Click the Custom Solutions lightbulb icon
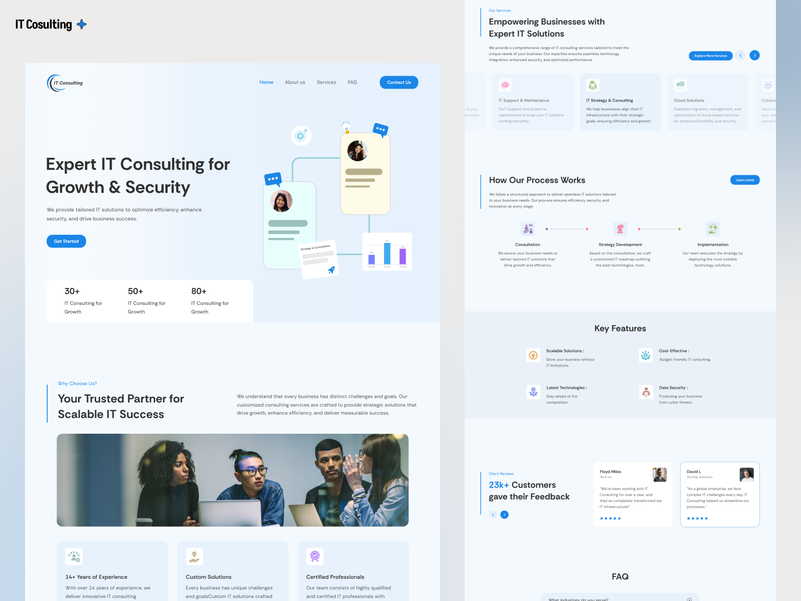801x601 pixels. click(194, 556)
